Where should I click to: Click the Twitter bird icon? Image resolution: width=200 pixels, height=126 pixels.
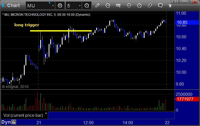pyautogui.click(x=170, y=6)
